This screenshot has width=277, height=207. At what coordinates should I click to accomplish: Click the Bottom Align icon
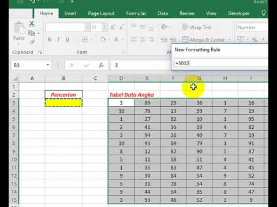pyautogui.click(x=152, y=28)
